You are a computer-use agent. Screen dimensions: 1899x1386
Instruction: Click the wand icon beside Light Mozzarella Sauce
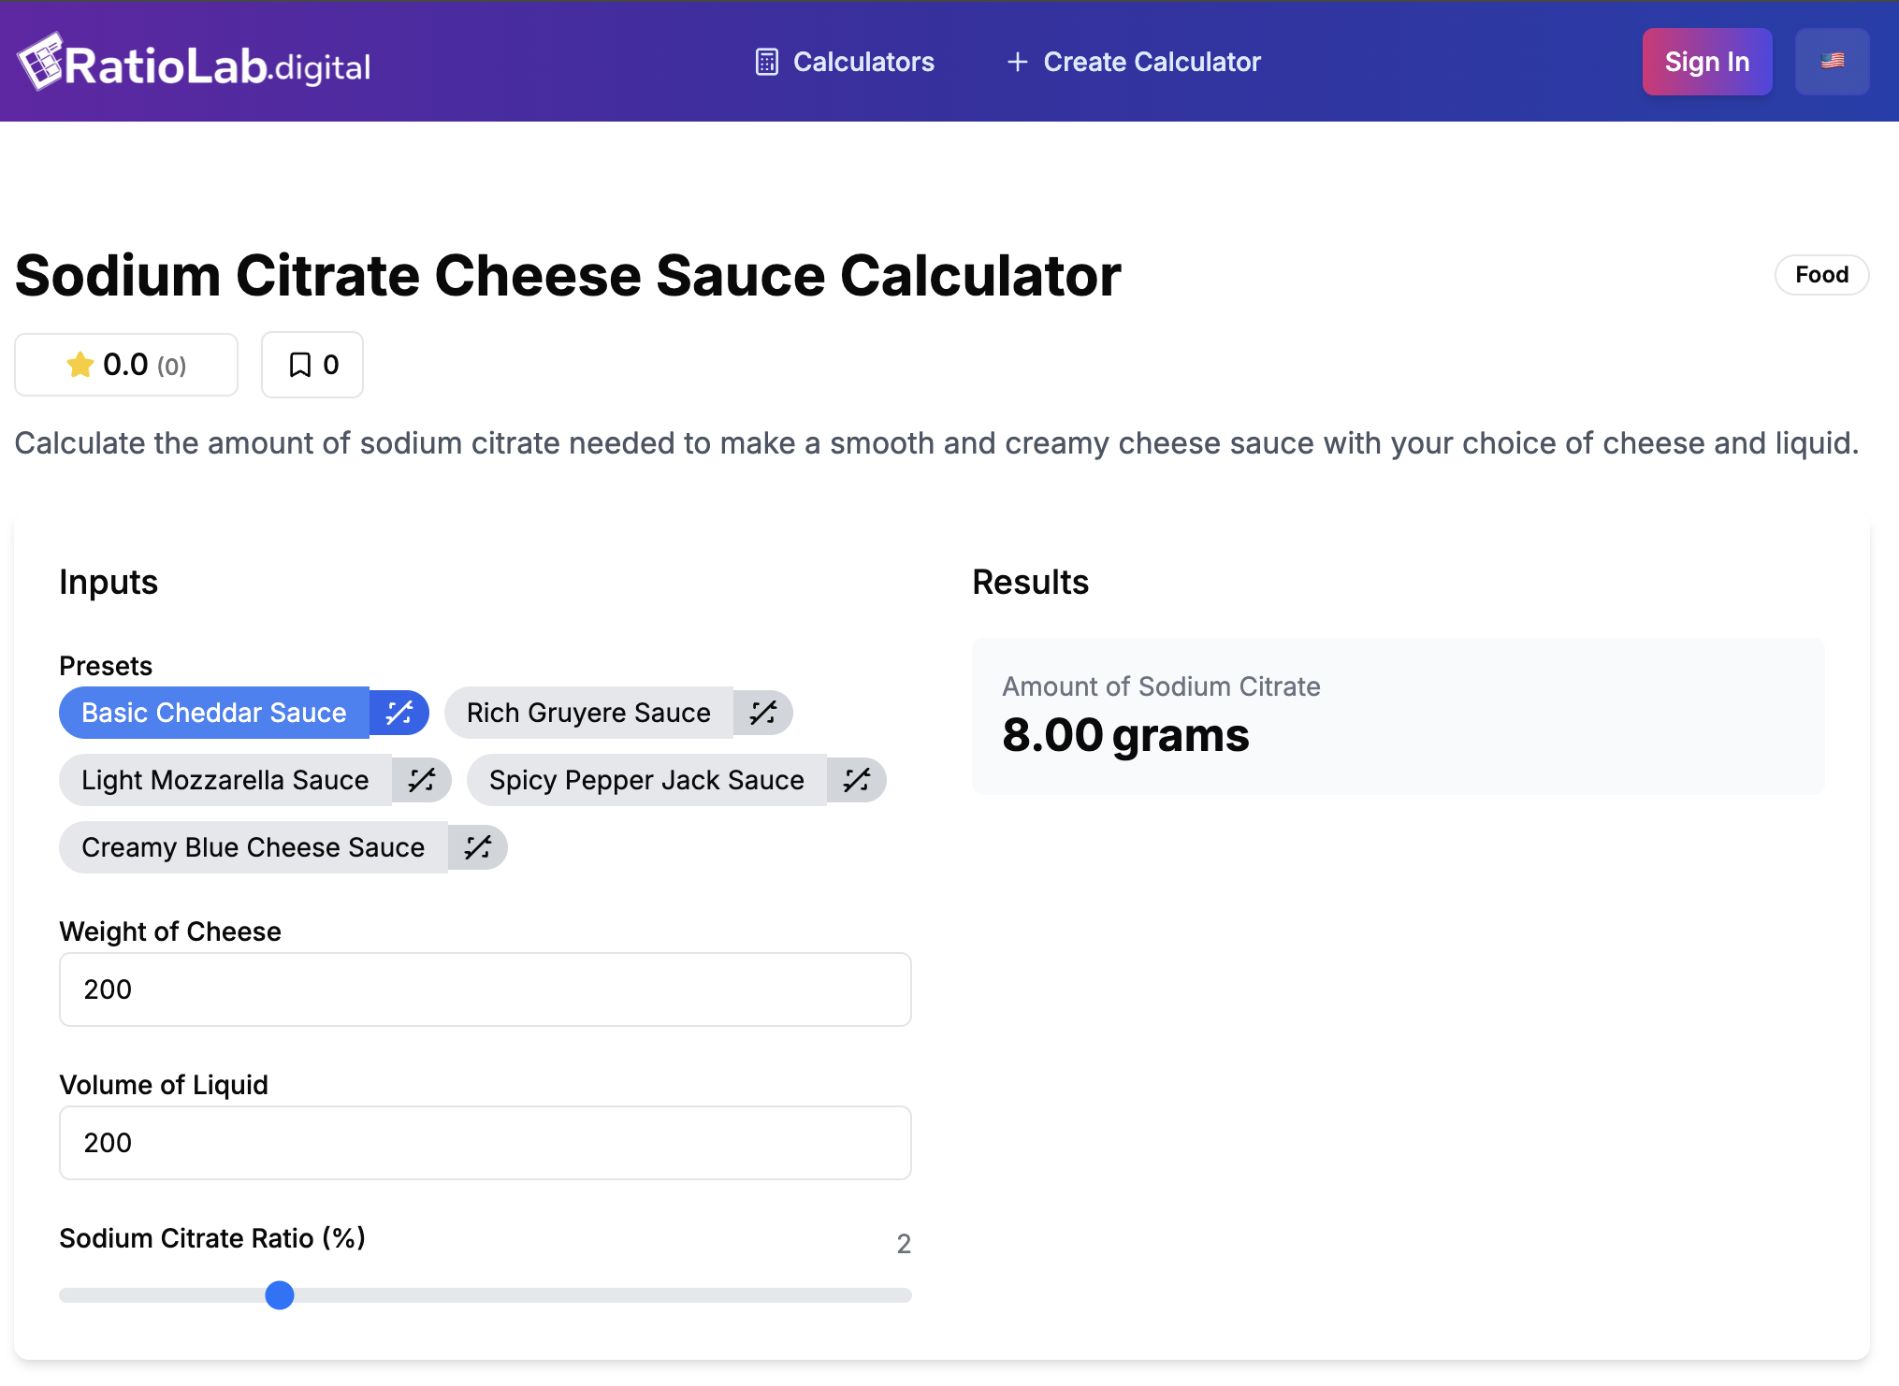pyautogui.click(x=422, y=780)
